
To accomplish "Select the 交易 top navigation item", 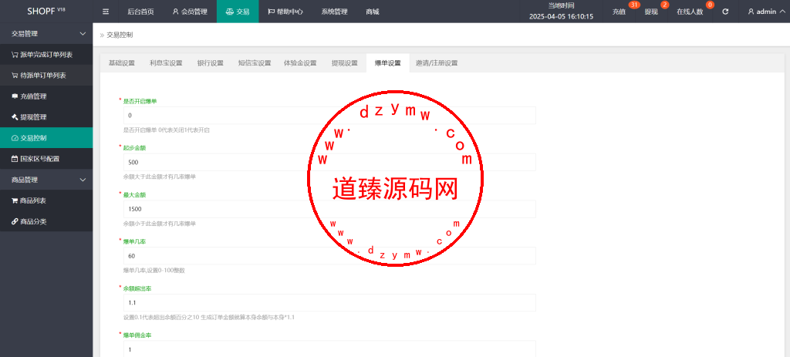I will pyautogui.click(x=238, y=12).
